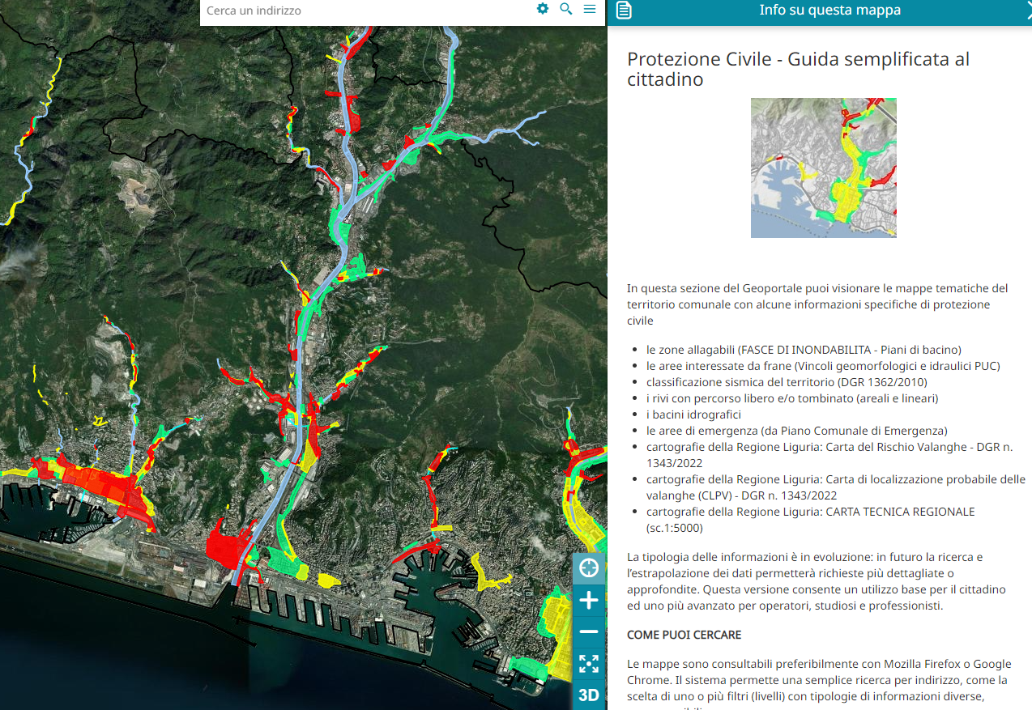Click the magnifying glass search icon

pyautogui.click(x=566, y=9)
